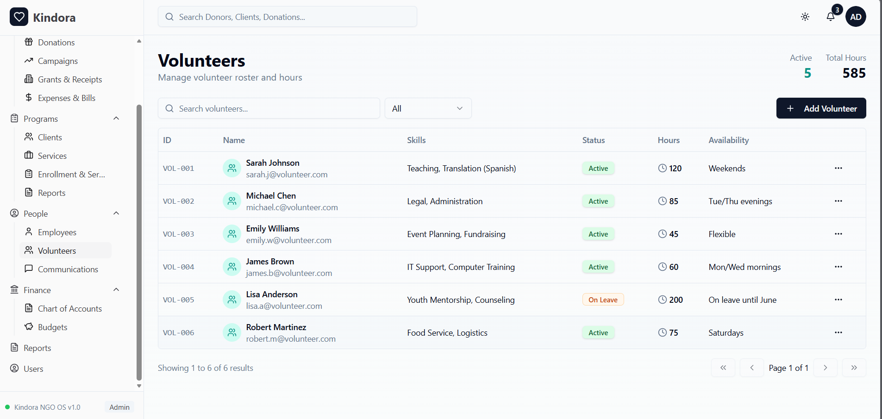Screen dimensions: 882x419
Task: Click email robert.m@volunteer.com
Action: click(x=291, y=339)
